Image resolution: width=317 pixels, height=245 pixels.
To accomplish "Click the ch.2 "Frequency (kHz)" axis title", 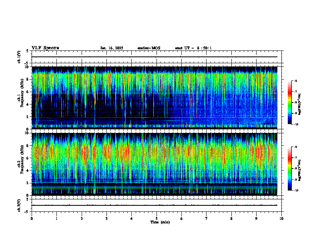I will tap(22, 159).
